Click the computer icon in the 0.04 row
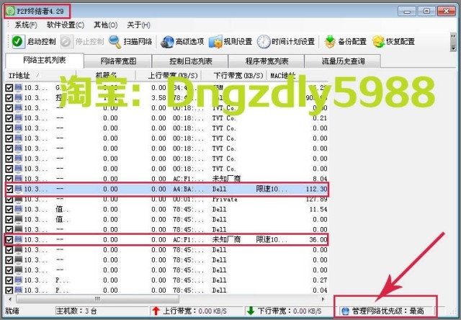 pyautogui.click(x=19, y=290)
